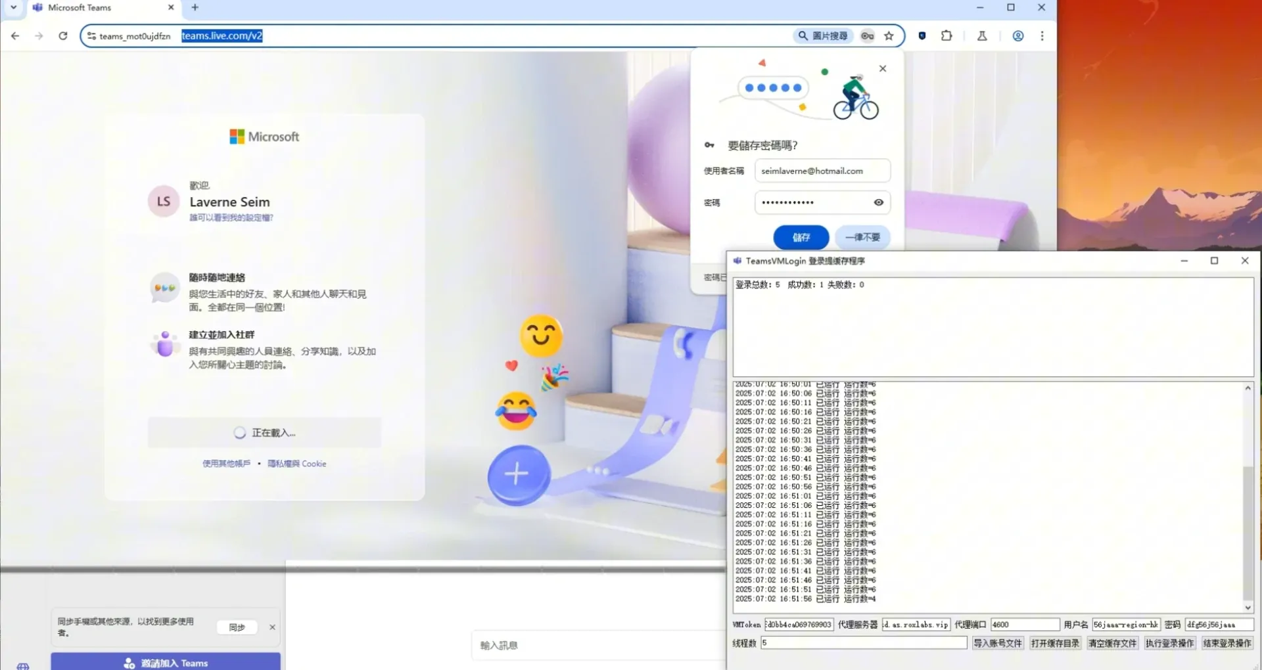Screen dimensions: 1262x670
Task: Click 一律不要 to never save password
Action: (862, 237)
